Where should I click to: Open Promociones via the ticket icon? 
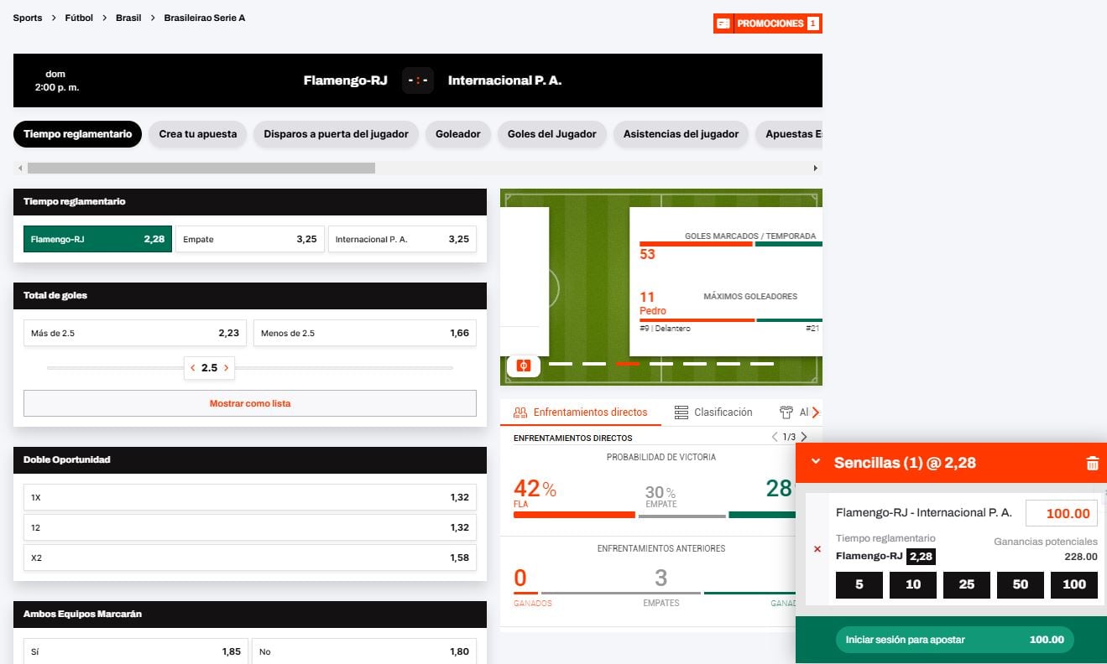(x=723, y=23)
